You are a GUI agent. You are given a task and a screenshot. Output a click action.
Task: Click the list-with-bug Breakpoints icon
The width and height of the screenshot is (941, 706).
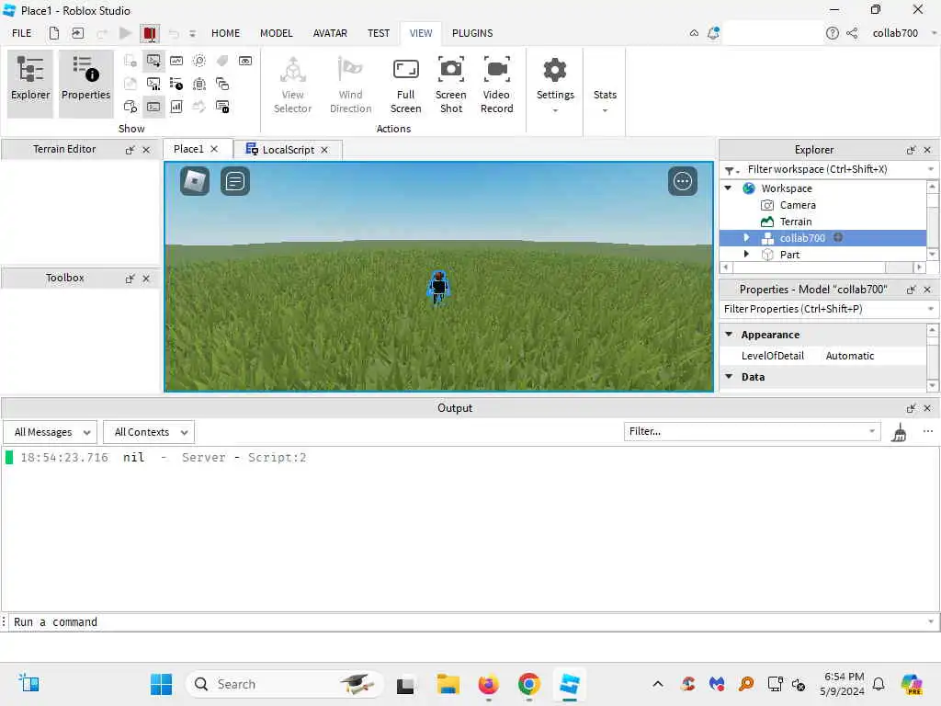point(176,84)
